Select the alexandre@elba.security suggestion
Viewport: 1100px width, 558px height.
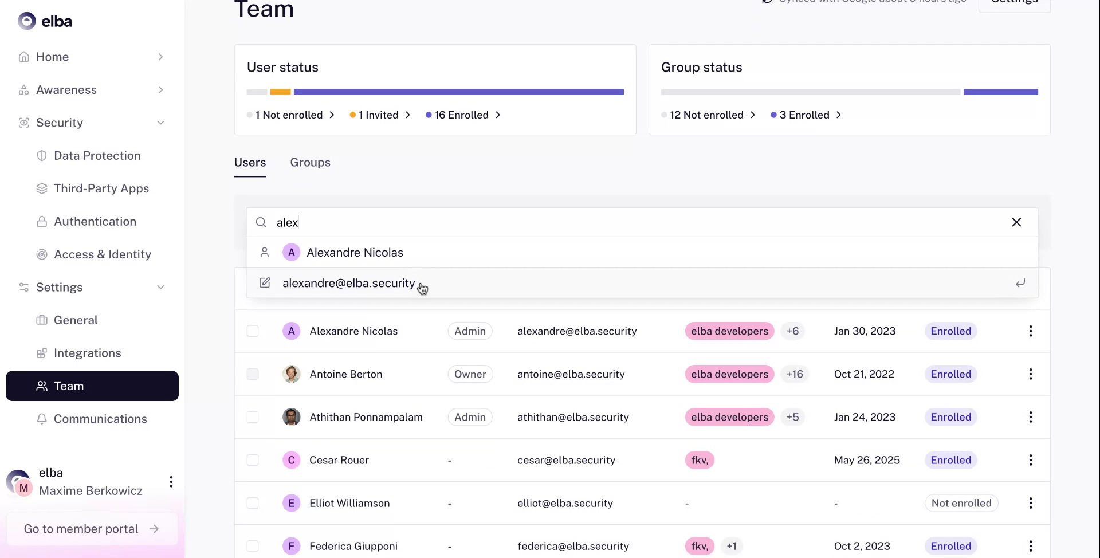click(x=642, y=283)
